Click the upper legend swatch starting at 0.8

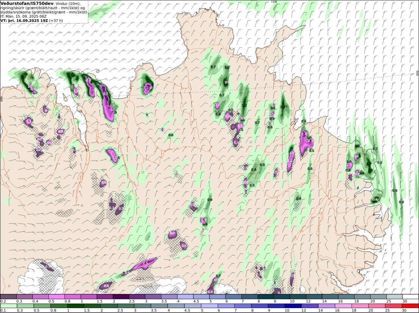click(72, 297)
